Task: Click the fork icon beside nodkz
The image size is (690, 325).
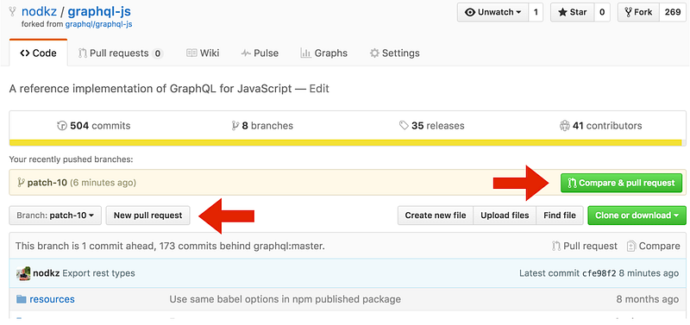Action: (12, 11)
